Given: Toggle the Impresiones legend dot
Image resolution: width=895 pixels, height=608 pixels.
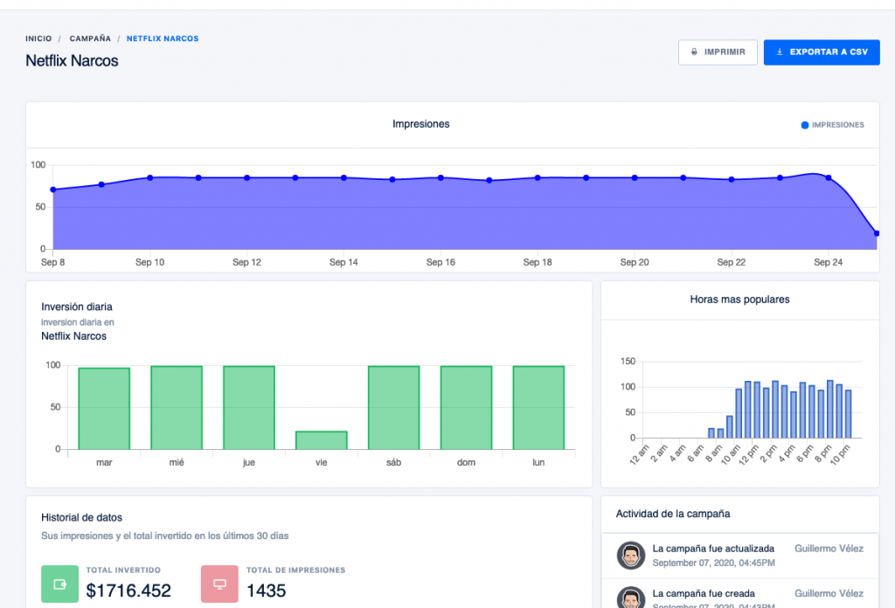Looking at the screenshot, I should pos(805,125).
